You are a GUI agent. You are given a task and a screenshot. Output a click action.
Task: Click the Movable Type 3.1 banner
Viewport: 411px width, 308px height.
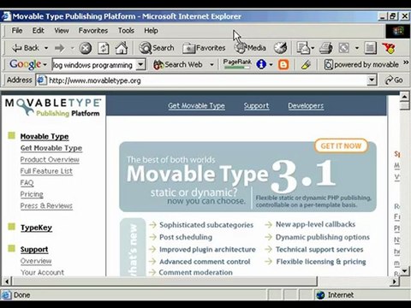coord(247,177)
